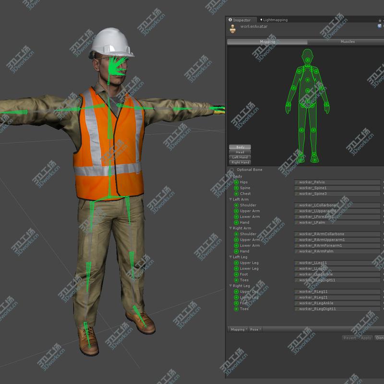
Task: Click the head joint on the avatar diagram
Action: tap(307, 60)
